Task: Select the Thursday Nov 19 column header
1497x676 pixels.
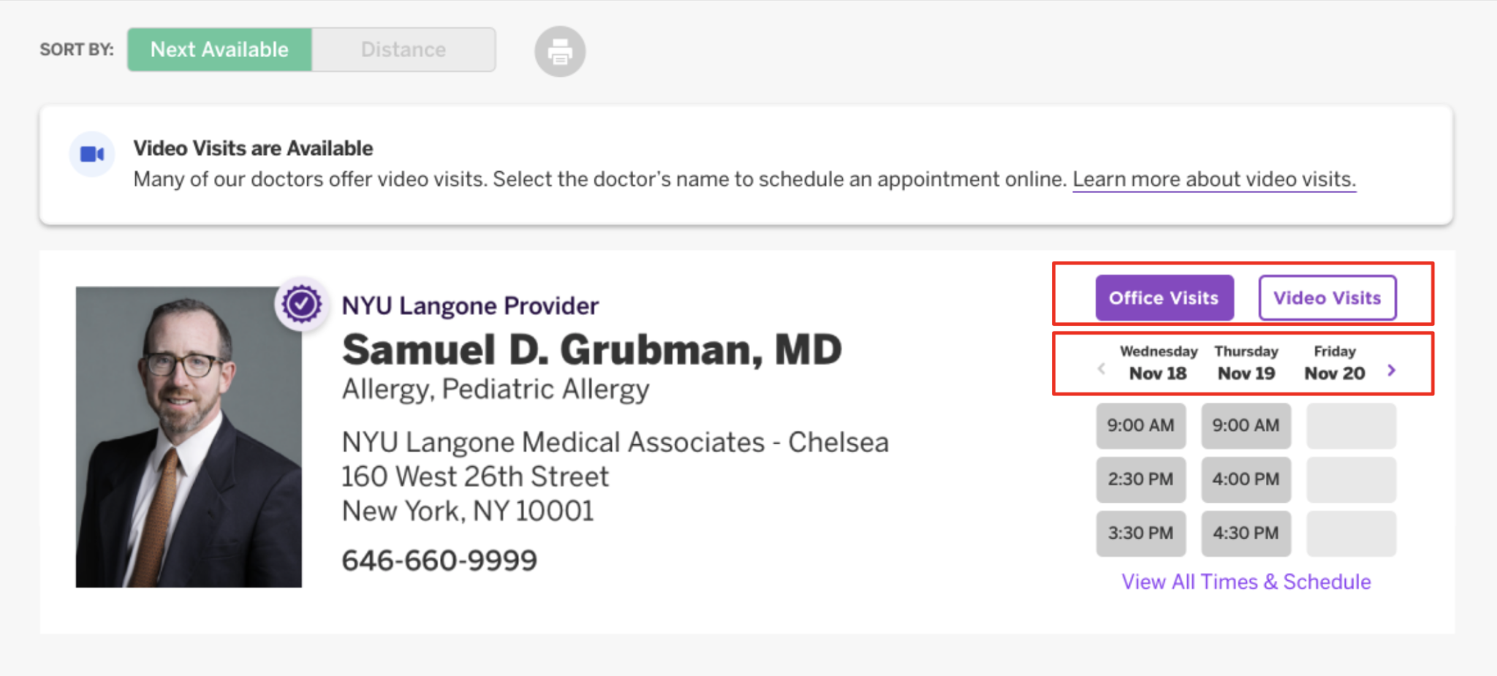Action: (x=1246, y=362)
